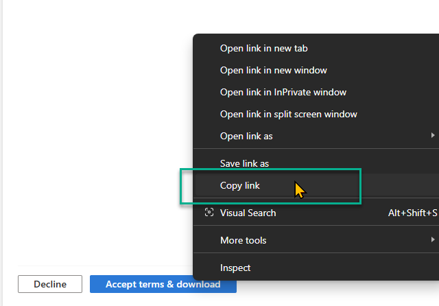Select Copy link in context menu
Viewport: 439px width, 306px height.
click(x=240, y=185)
